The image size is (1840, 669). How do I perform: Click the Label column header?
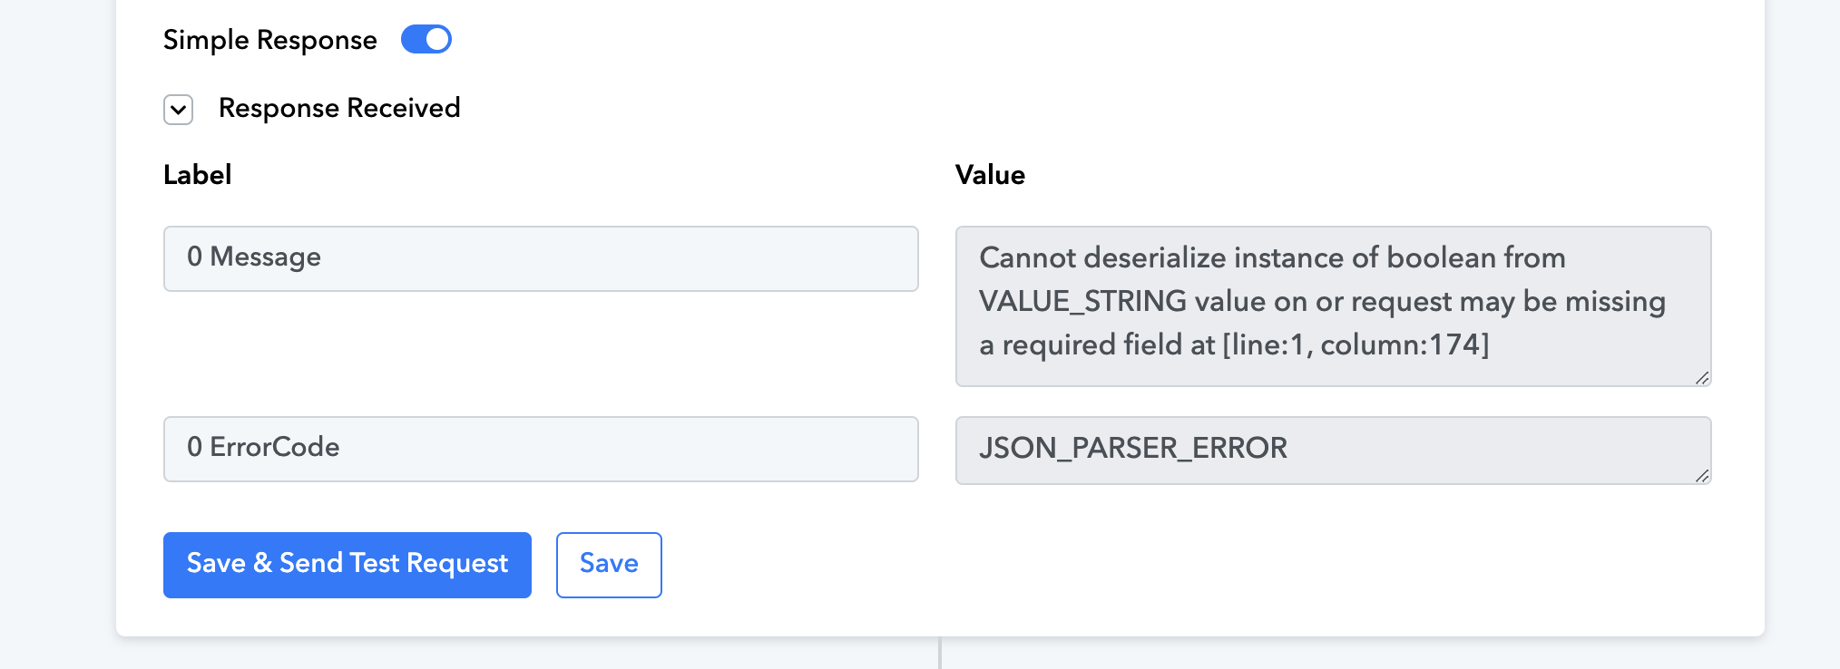coord(197,174)
